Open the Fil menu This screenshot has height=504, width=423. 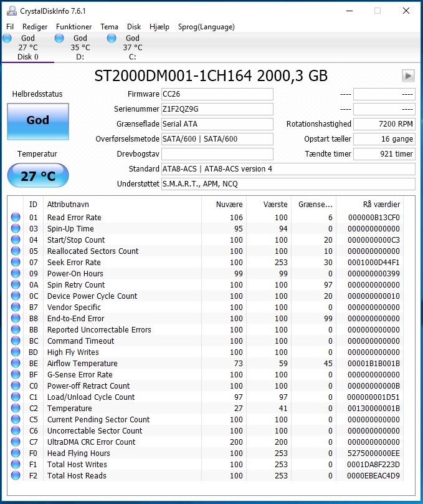click(x=10, y=27)
